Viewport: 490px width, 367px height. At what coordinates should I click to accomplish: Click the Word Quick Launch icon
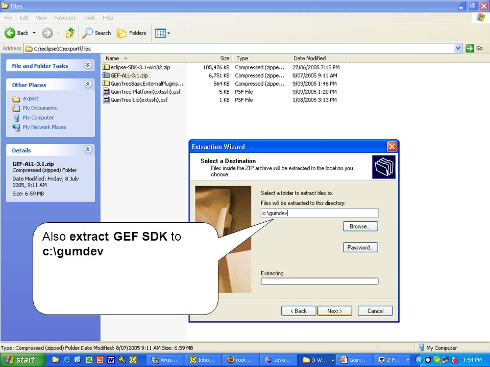point(111,360)
